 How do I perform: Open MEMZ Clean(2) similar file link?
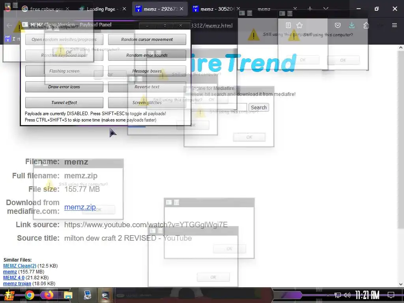click(x=20, y=266)
